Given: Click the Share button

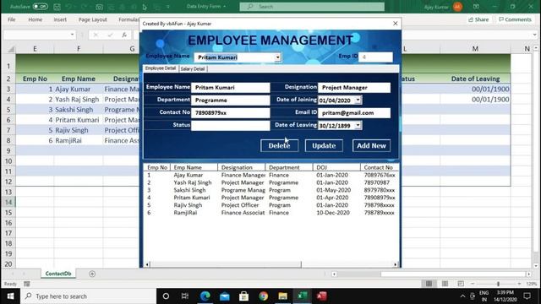Looking at the screenshot, I should [x=478, y=19].
